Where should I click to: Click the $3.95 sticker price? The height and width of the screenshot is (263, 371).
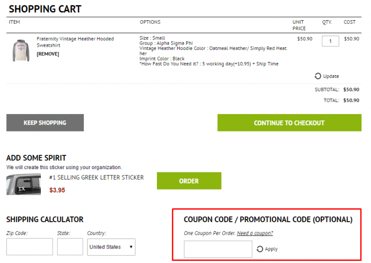(57, 190)
